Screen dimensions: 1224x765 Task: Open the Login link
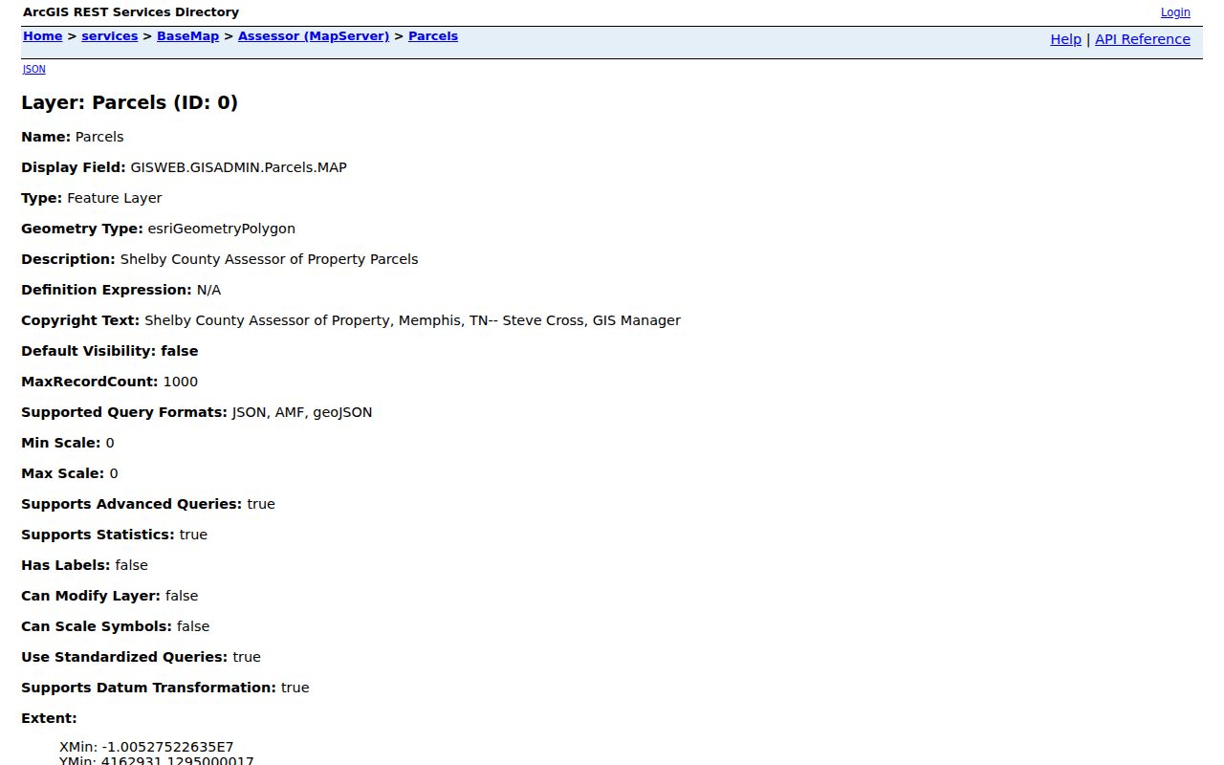pos(1175,12)
